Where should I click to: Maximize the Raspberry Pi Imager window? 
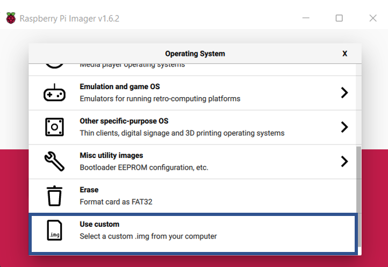tap(339, 18)
